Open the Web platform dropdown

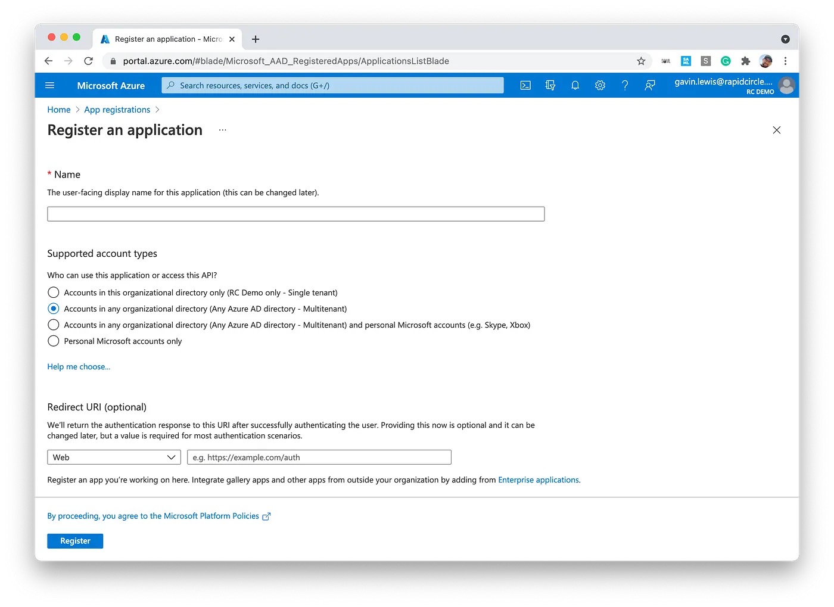click(114, 457)
